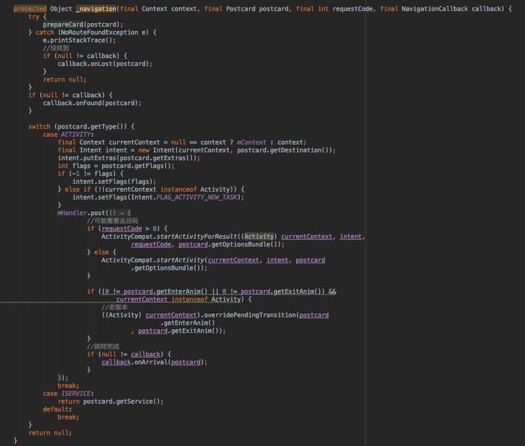This screenshot has width=525, height=446.
Task: Click the //没找到 comment
Action: (56, 48)
